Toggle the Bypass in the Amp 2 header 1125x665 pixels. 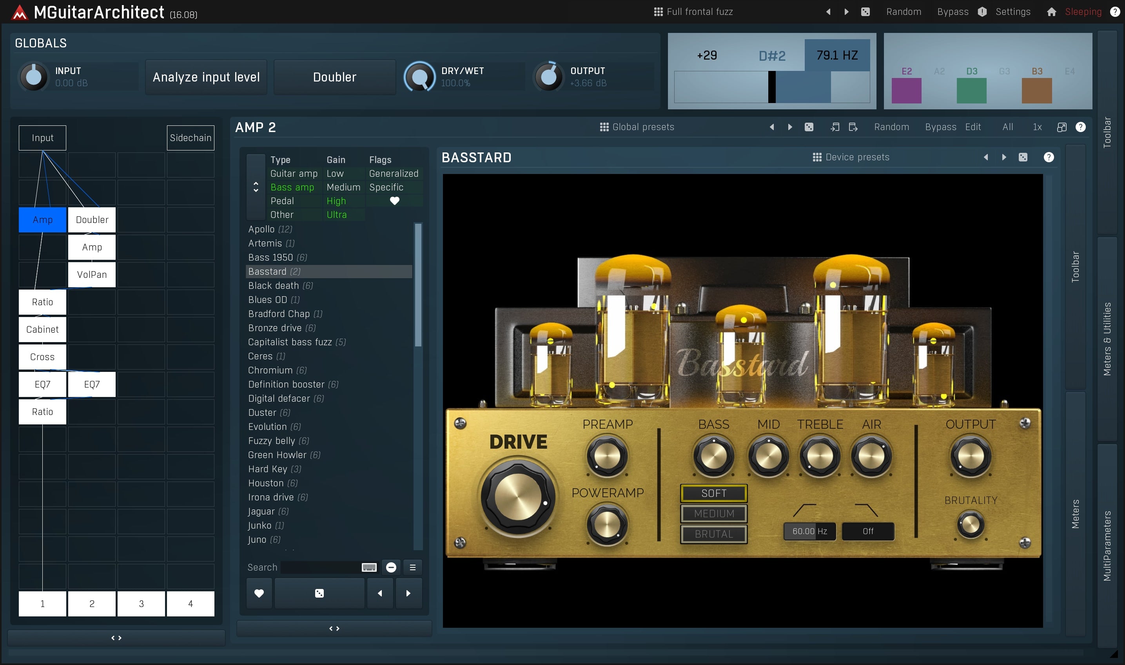click(x=940, y=127)
